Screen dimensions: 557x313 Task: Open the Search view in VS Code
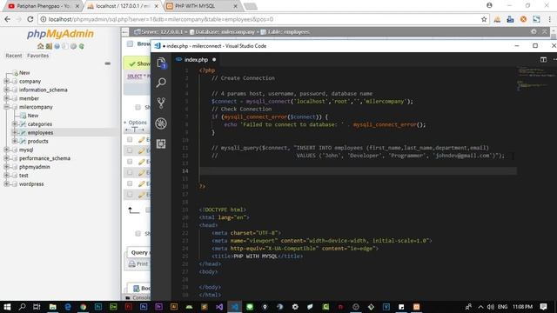[161, 83]
